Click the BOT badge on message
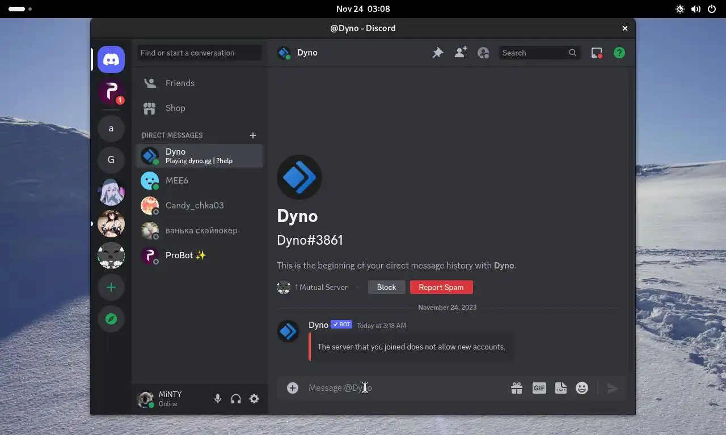Image resolution: width=726 pixels, height=435 pixels. [x=341, y=325]
